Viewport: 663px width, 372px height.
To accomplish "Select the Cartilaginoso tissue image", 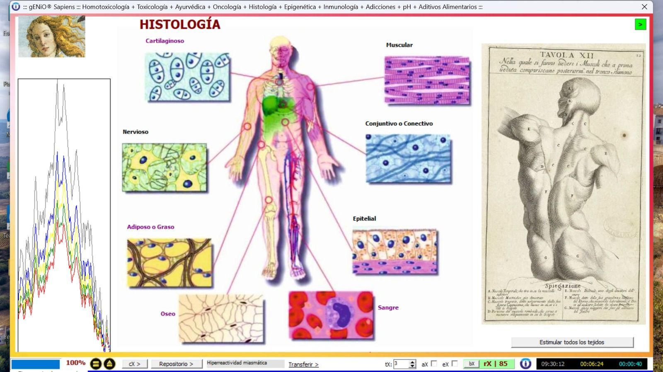I will pos(187,76).
